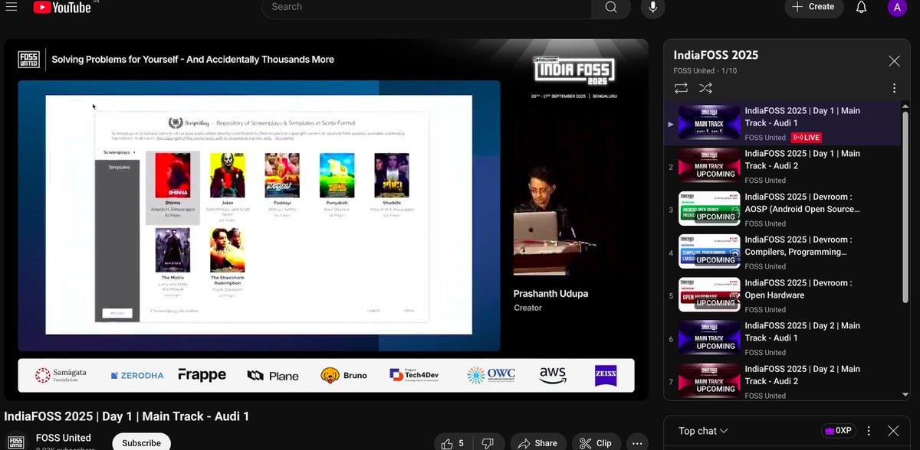The image size is (920, 450).
Task: Play Day 1 Main Track Audi 1 thumbnail
Action: 709,122
